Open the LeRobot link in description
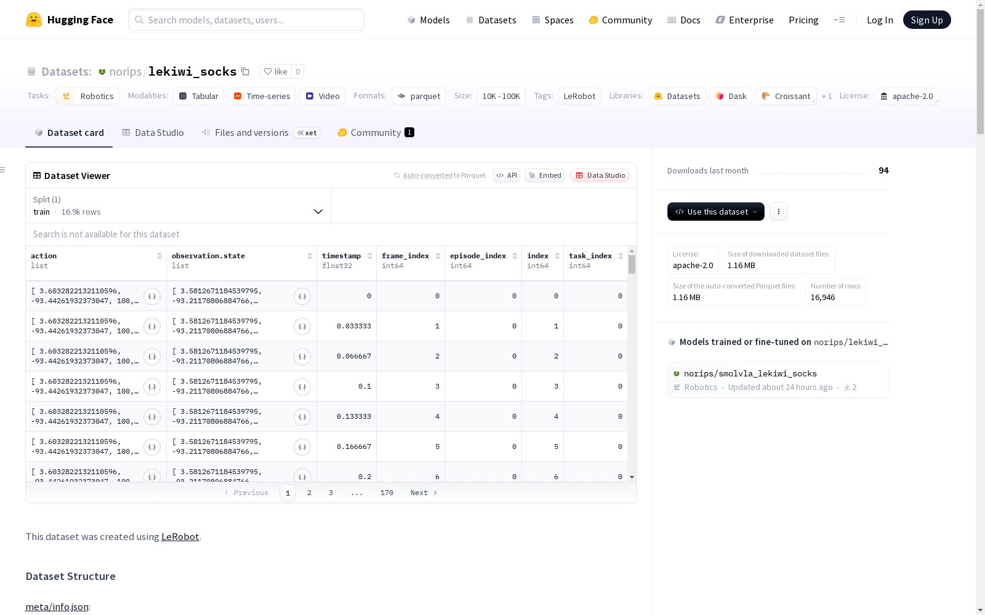Viewport: 985px width, 615px height. click(x=180, y=536)
